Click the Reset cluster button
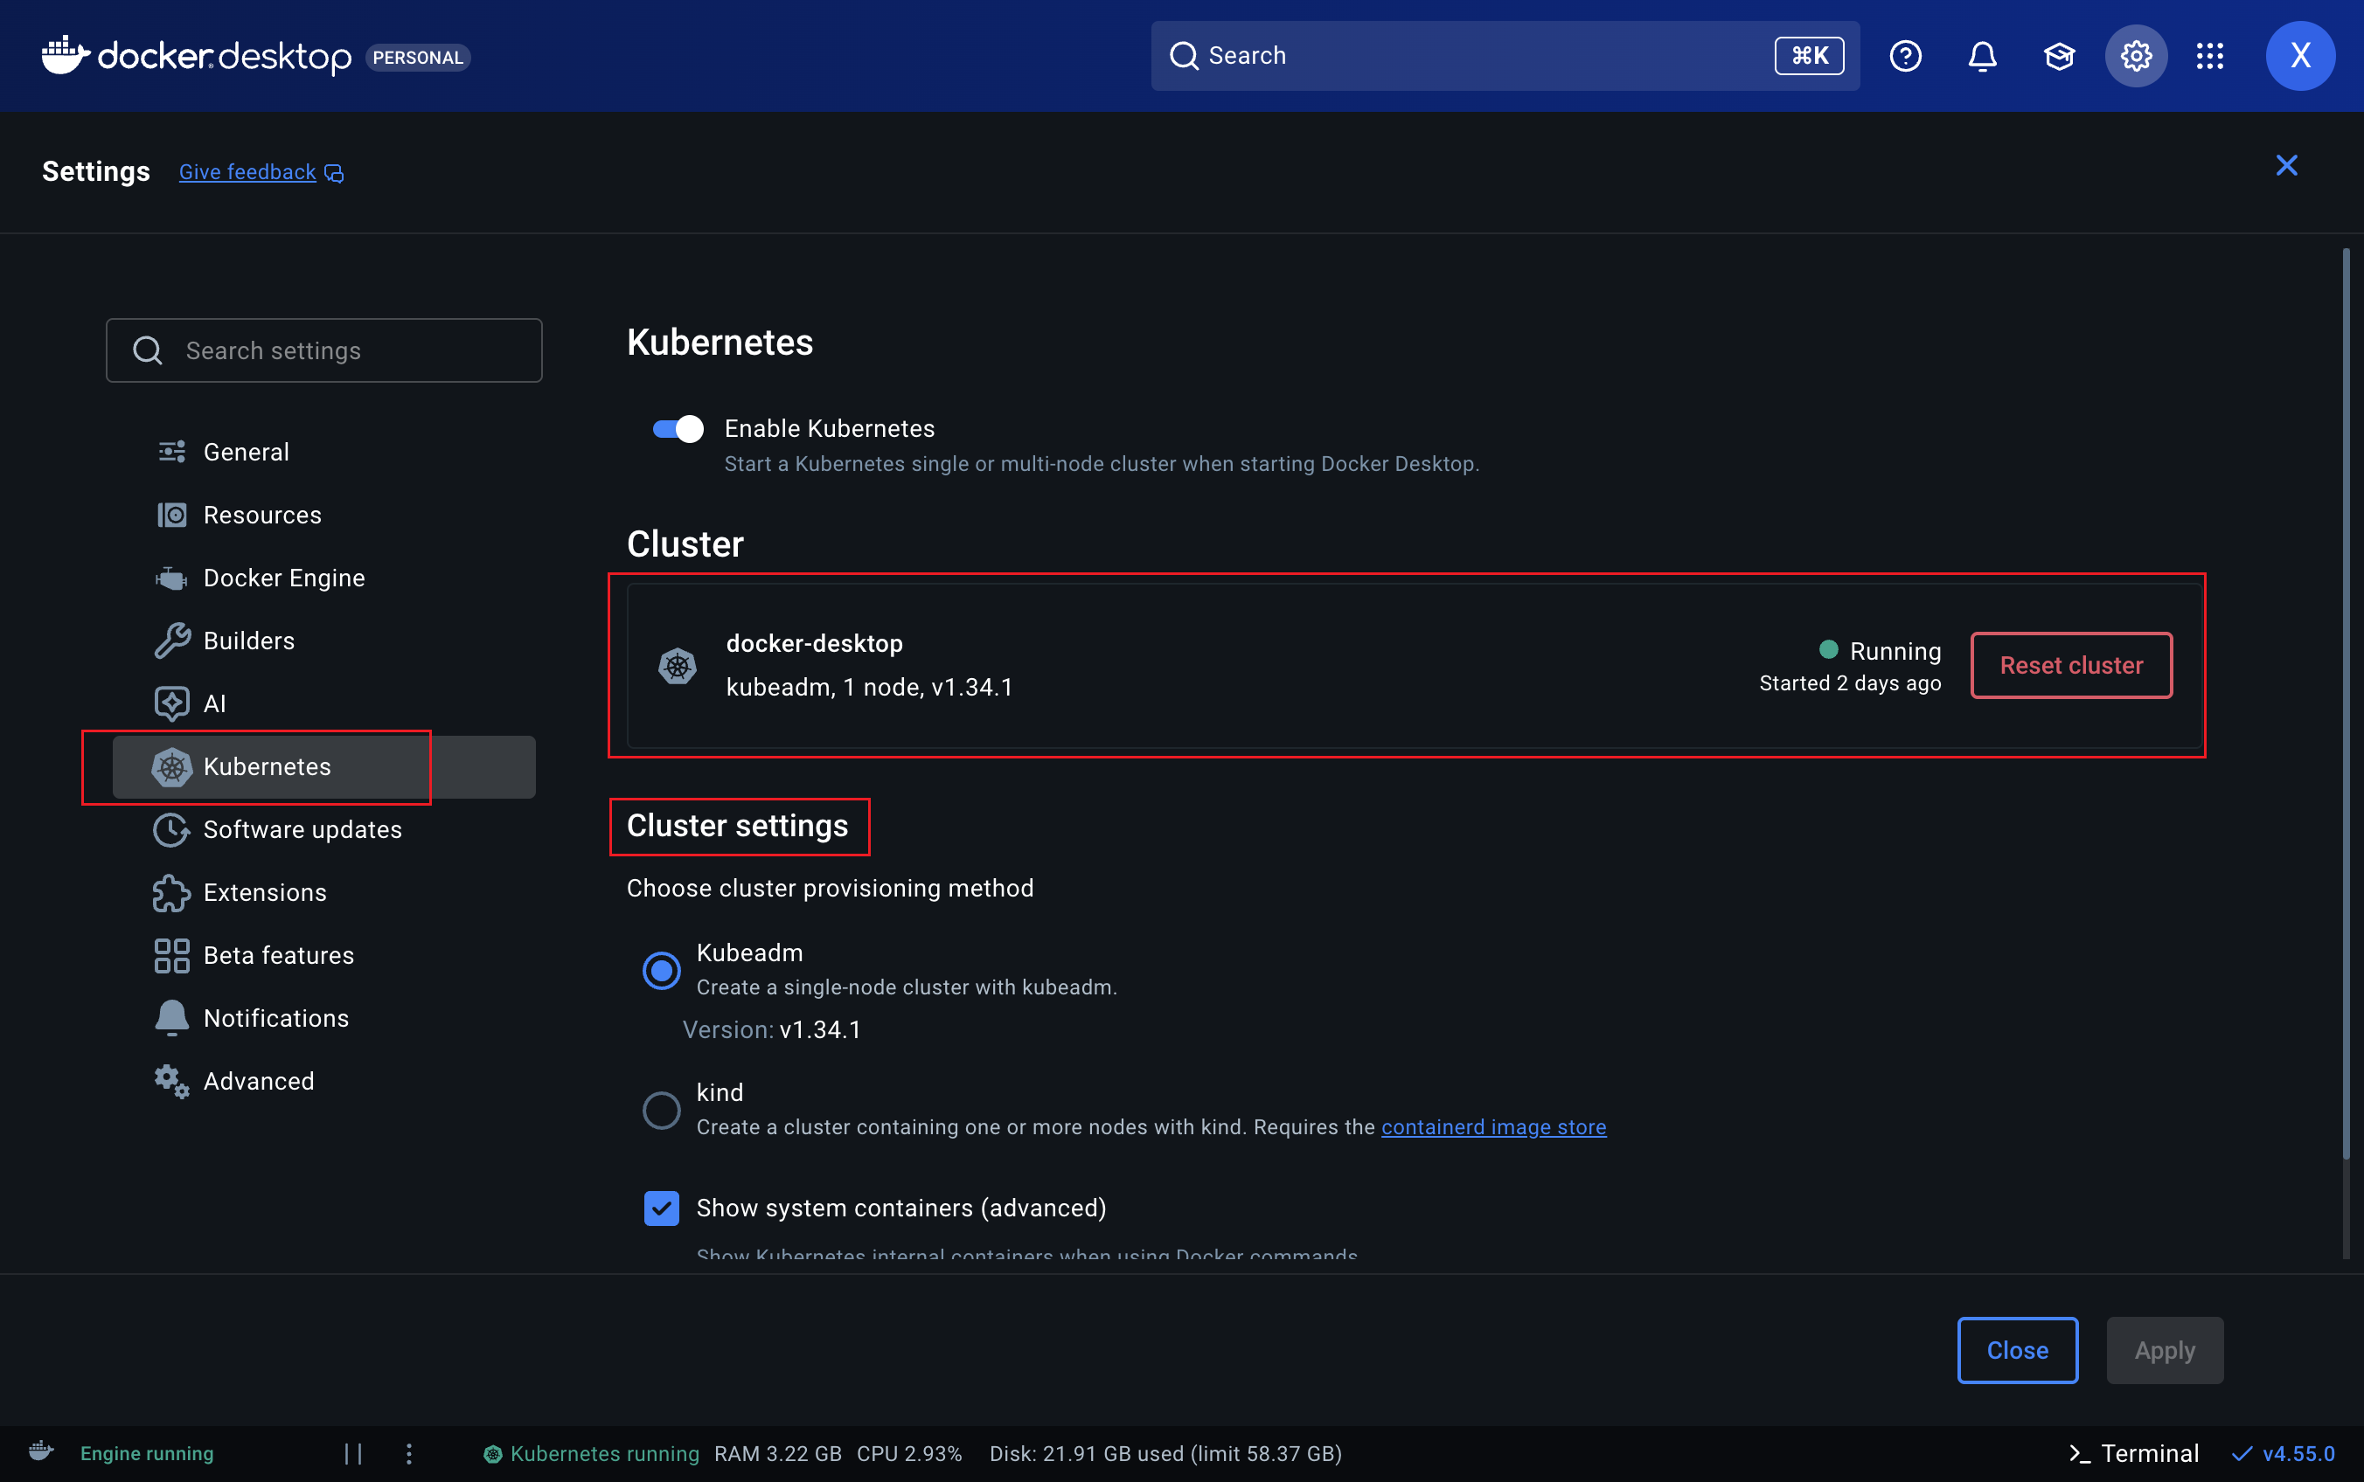 pos(2070,665)
